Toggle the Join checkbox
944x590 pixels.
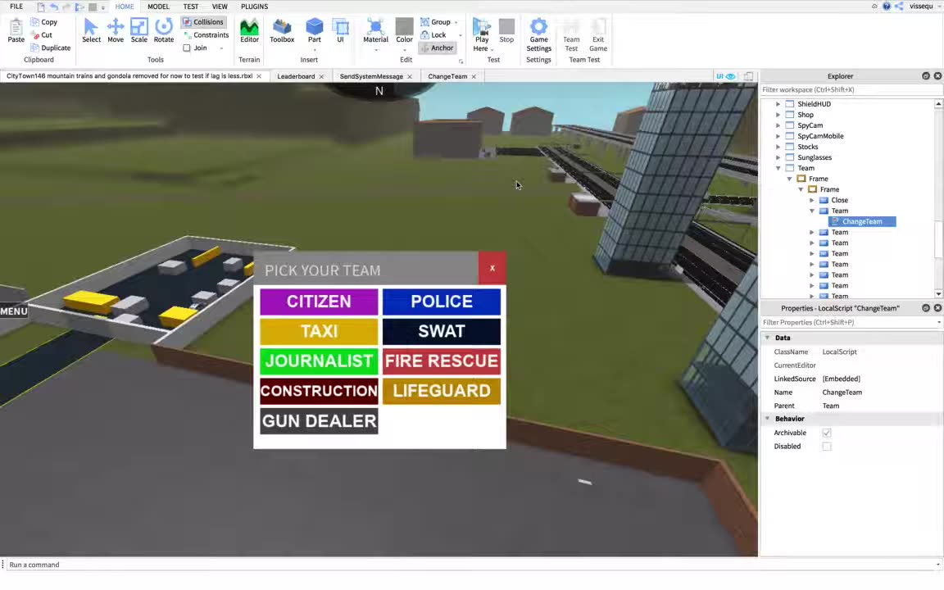[187, 48]
